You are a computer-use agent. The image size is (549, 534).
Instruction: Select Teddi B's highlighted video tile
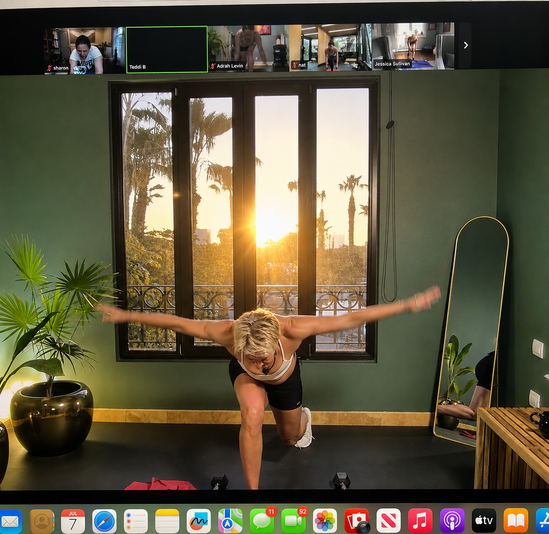(167, 49)
